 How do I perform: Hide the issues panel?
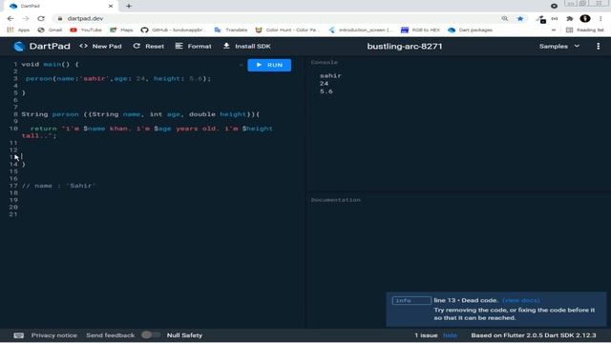coord(450,335)
